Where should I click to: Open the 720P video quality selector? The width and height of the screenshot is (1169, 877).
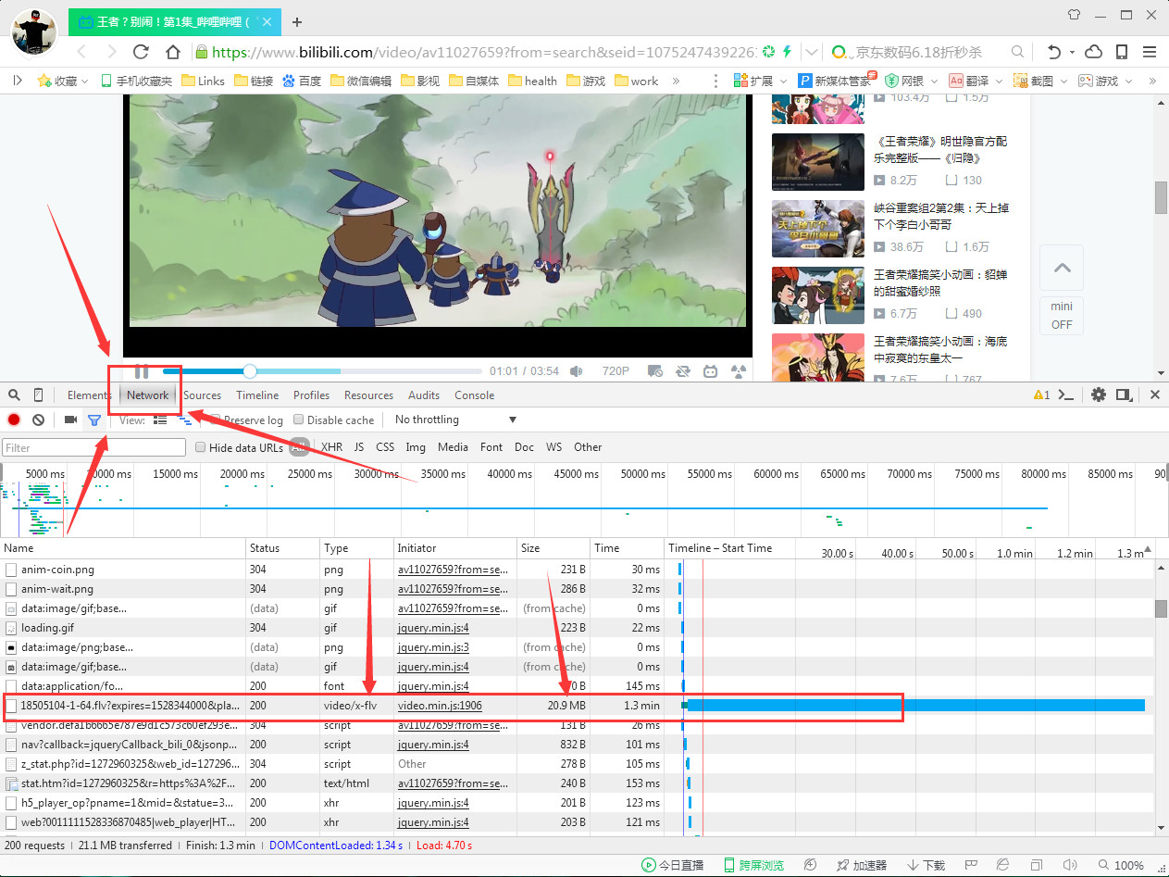coord(616,371)
